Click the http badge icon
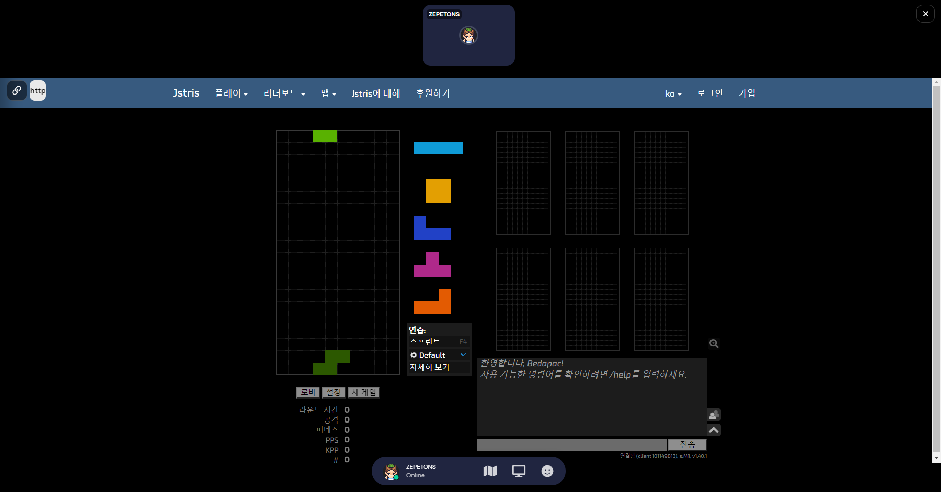This screenshot has width=941, height=492. point(38,90)
